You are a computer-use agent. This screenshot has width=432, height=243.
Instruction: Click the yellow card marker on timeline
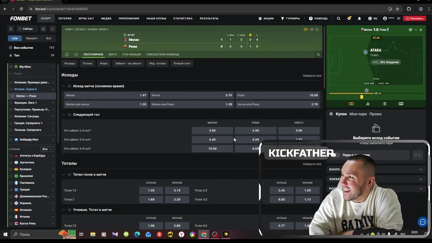[x=361, y=97]
